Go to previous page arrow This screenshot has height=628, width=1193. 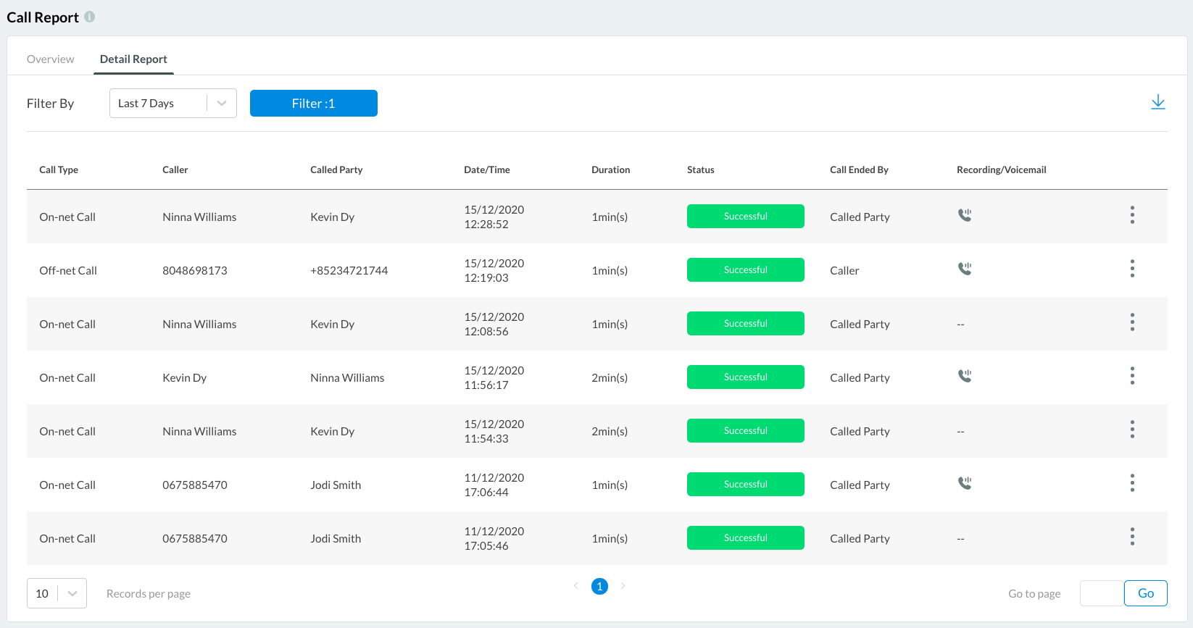click(x=576, y=586)
